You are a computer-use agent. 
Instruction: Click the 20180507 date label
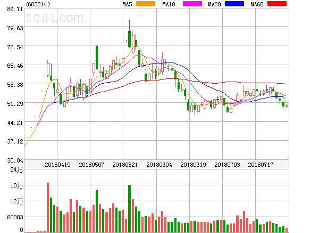click(x=91, y=165)
